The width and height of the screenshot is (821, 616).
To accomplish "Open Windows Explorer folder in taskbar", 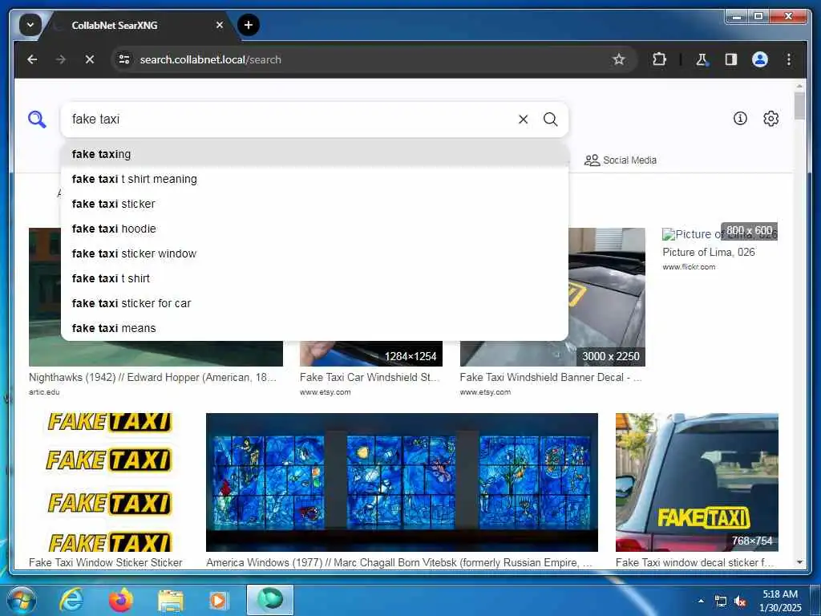I will click(171, 600).
